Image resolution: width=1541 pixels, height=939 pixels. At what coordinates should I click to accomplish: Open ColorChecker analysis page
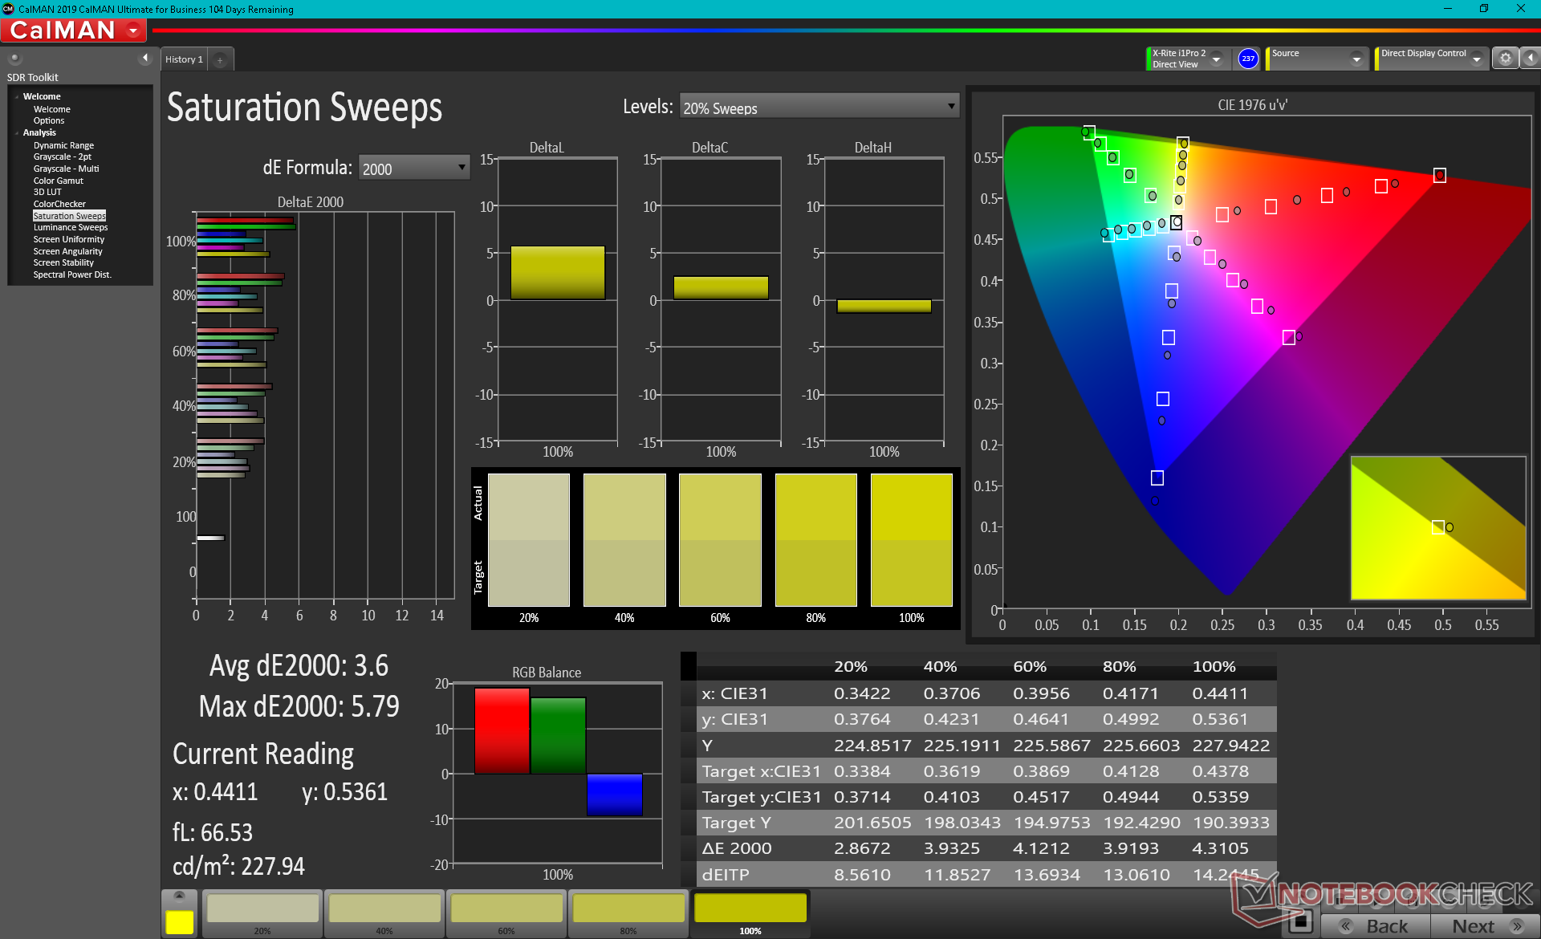point(59,204)
